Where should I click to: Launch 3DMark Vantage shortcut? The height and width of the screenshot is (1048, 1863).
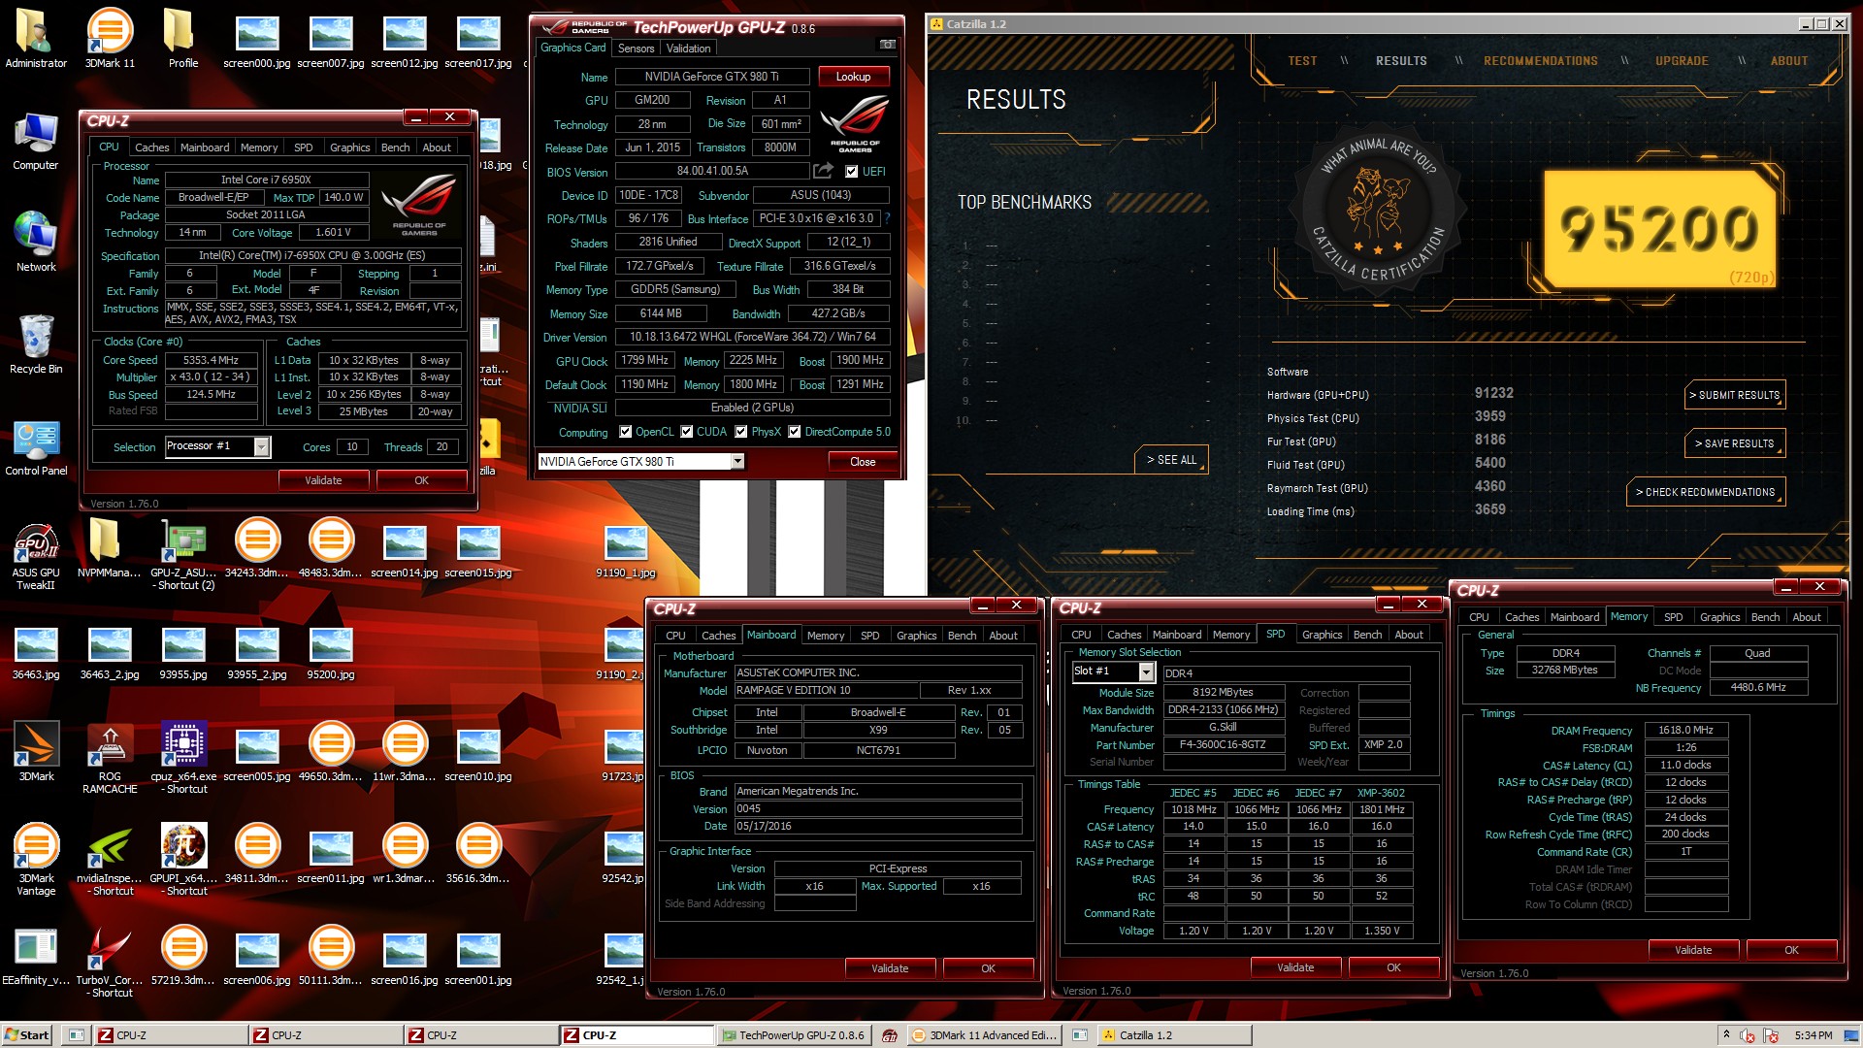[x=36, y=859]
